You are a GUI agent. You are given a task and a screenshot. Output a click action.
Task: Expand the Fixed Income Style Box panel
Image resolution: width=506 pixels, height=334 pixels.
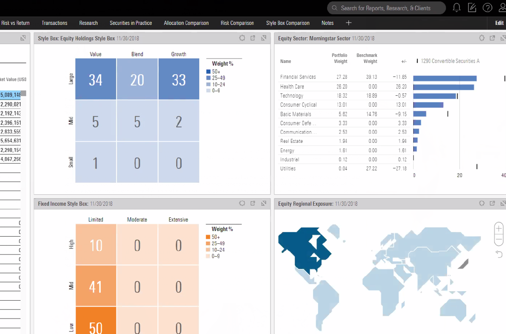(x=264, y=203)
